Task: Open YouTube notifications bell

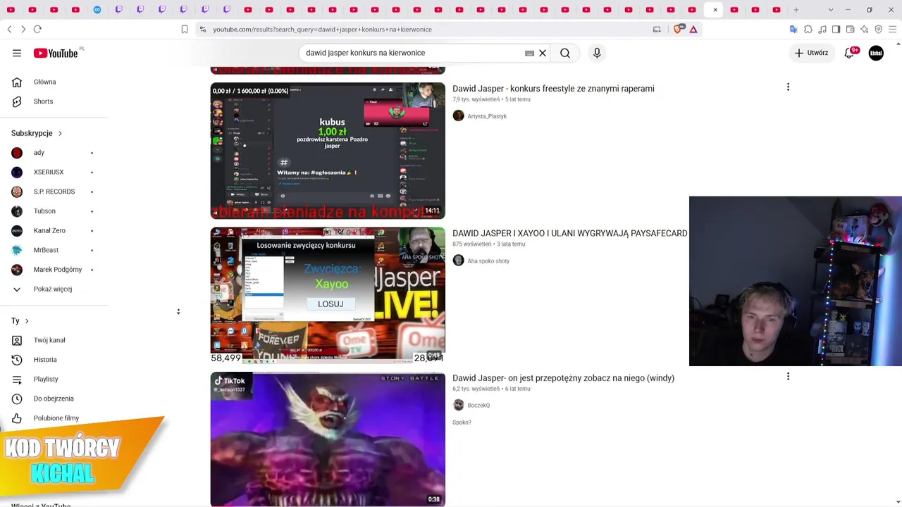Action: pyautogui.click(x=849, y=53)
